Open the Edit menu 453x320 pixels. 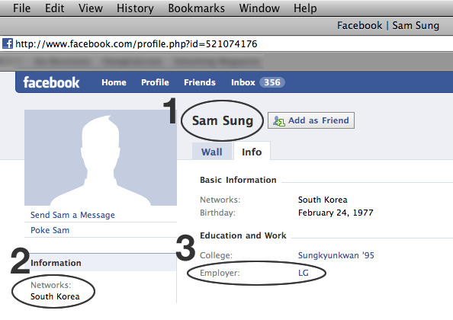click(55, 8)
